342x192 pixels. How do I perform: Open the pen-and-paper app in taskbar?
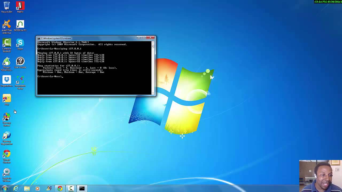point(49,189)
